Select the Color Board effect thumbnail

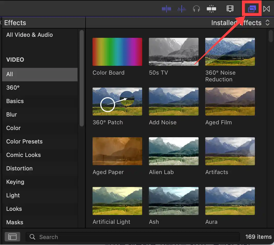(x=117, y=52)
